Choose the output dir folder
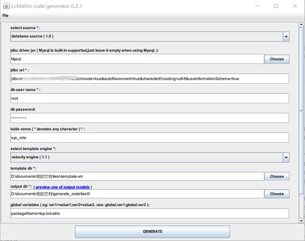The image size is (305, 241). (277, 194)
